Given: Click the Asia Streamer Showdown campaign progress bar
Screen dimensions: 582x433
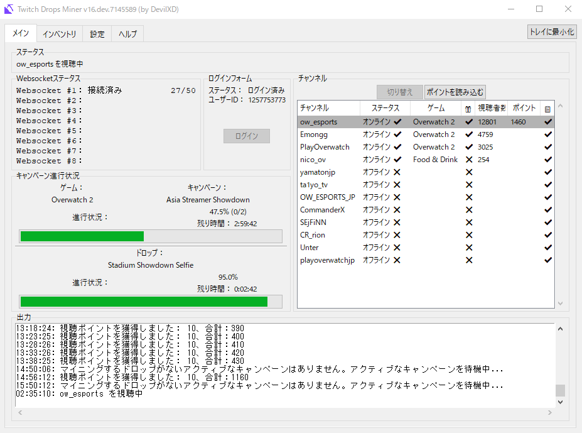Looking at the screenshot, I should click(x=151, y=236).
